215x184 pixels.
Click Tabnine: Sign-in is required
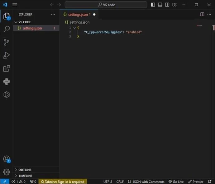[x=63, y=182]
